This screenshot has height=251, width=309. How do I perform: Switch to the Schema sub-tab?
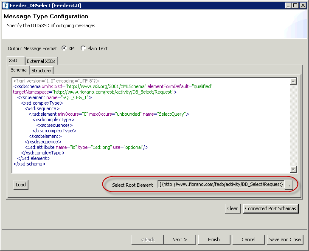(19, 70)
